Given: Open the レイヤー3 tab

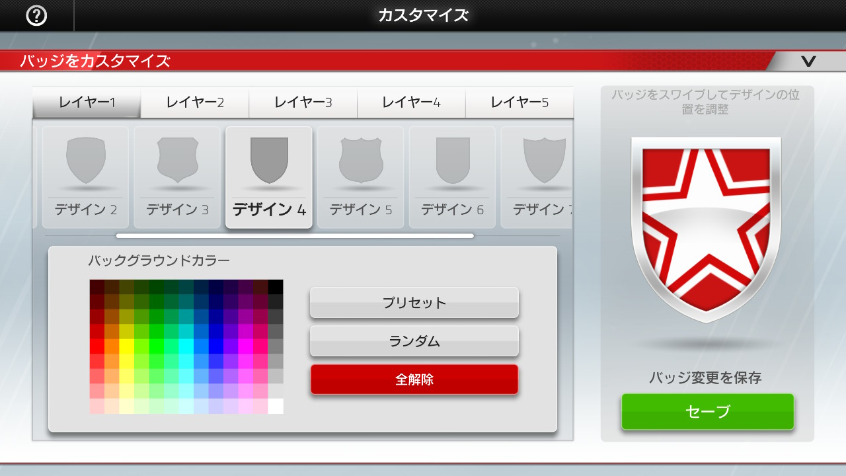Looking at the screenshot, I should tap(303, 102).
